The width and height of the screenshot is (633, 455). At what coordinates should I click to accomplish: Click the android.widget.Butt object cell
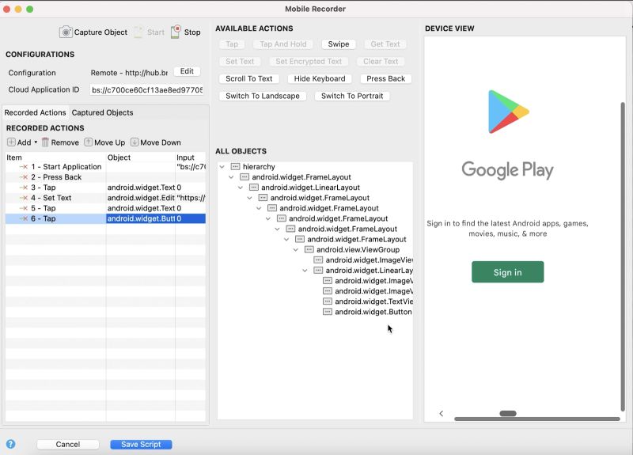(x=141, y=218)
